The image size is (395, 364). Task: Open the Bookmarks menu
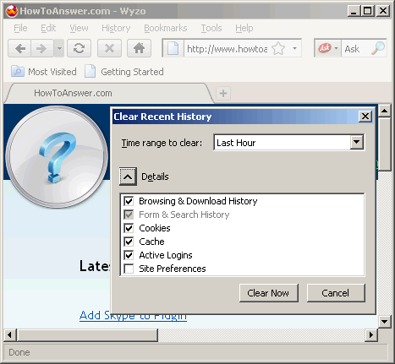click(x=166, y=28)
